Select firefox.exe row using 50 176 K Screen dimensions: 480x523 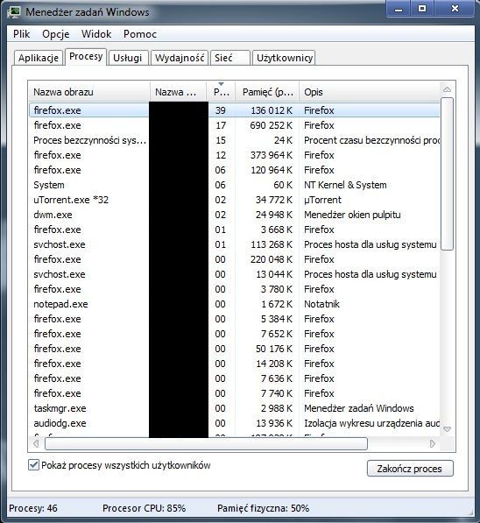tap(235, 349)
